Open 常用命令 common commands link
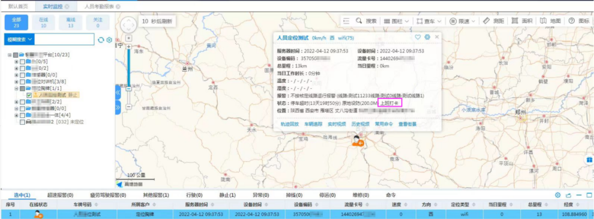 point(384,123)
